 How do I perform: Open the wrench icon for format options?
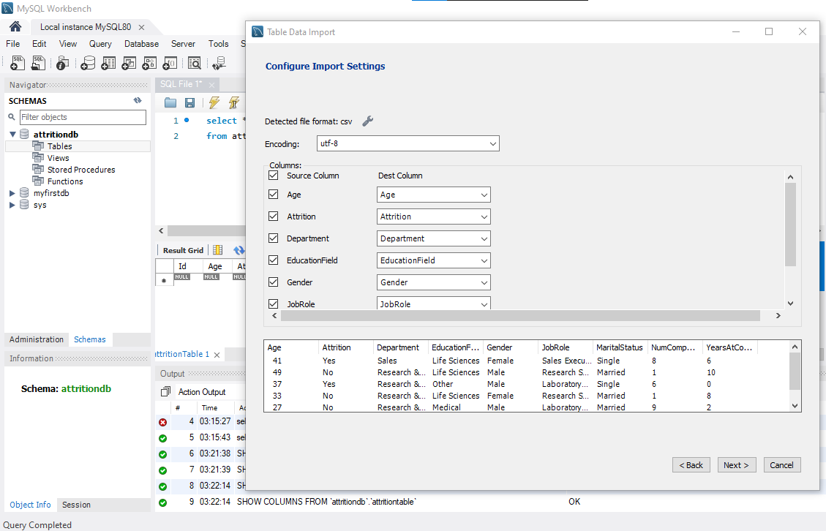(368, 121)
